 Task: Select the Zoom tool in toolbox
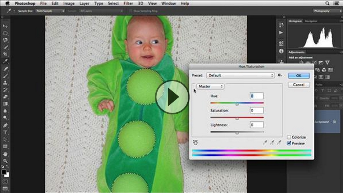(5, 161)
